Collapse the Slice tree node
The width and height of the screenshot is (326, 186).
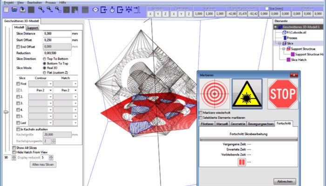(x=279, y=43)
